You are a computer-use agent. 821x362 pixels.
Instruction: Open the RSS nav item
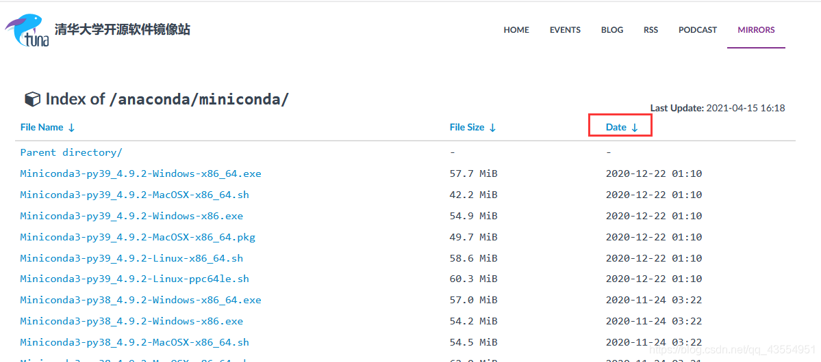coord(651,30)
